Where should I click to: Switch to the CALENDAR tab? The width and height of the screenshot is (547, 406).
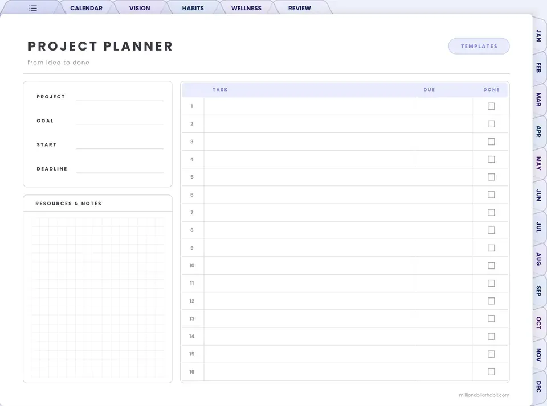pos(86,8)
